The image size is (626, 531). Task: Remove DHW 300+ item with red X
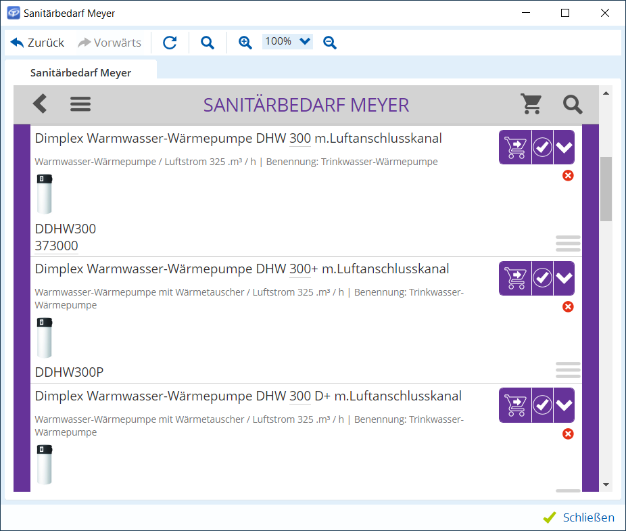coord(568,307)
